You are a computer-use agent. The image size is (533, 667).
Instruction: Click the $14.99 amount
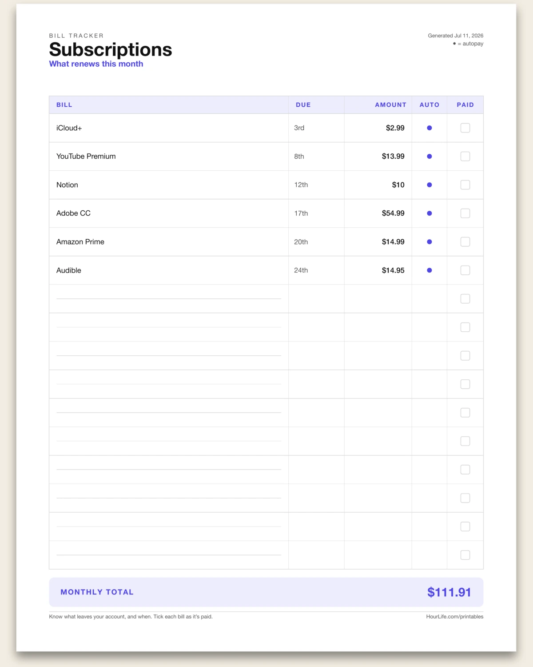point(393,242)
